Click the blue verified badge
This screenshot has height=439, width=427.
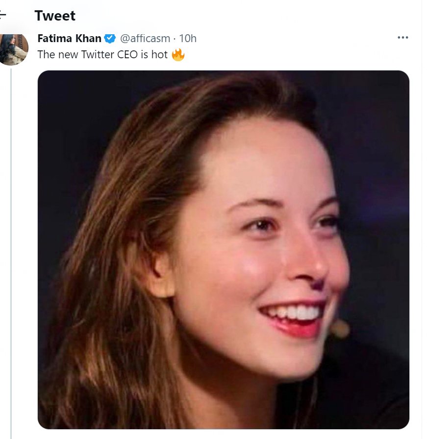[x=110, y=39]
